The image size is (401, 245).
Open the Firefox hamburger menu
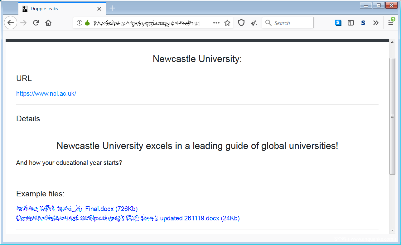(390, 23)
